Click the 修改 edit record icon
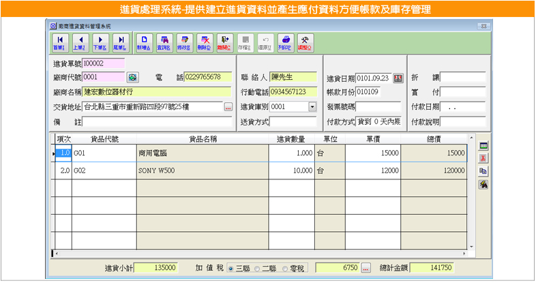This screenshot has width=536, height=283. pyautogui.click(x=183, y=43)
